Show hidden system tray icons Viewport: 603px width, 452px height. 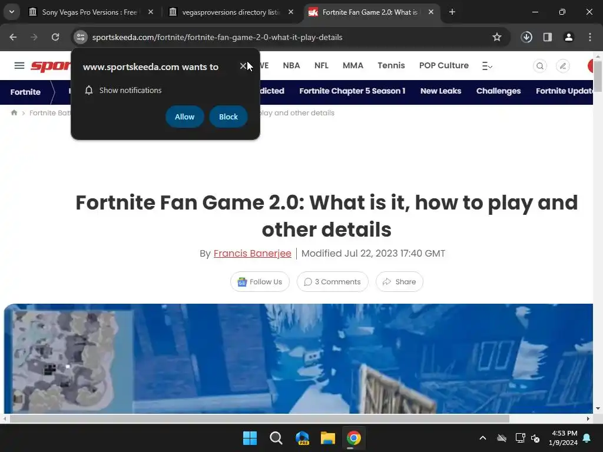coord(483,438)
